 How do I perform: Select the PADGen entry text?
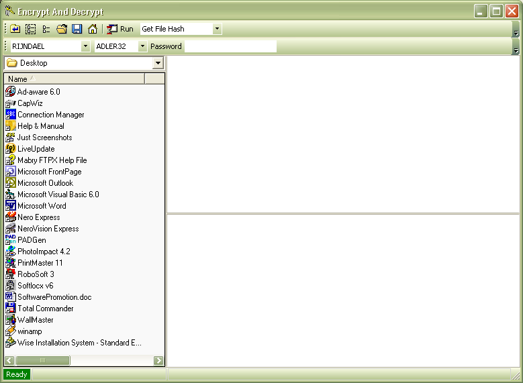coord(32,240)
